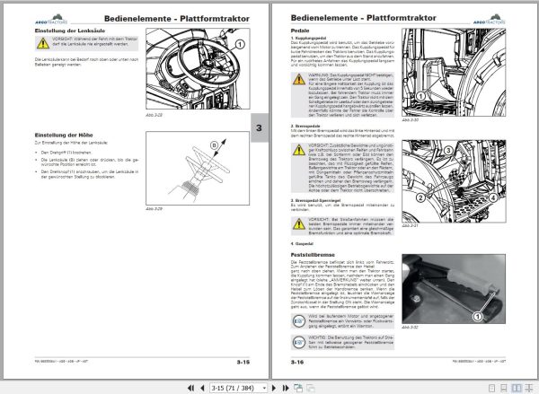539x394 pixels.
Task: Click the 'Feststellbremse' heading
Action: (313, 255)
